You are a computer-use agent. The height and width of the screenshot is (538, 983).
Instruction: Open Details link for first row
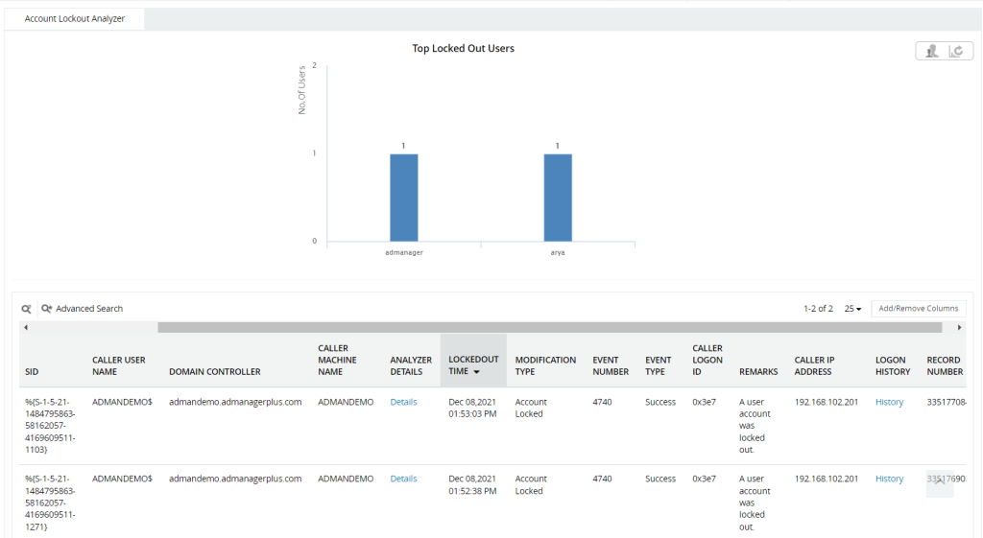click(403, 402)
